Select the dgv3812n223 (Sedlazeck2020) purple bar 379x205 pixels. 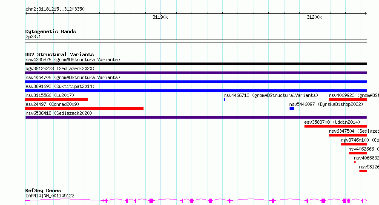196,73
